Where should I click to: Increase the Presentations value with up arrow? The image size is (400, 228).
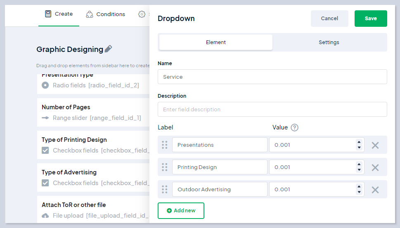(359, 142)
